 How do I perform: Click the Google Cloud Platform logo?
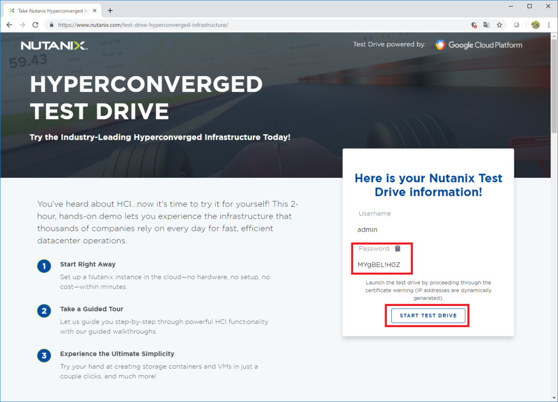(x=478, y=45)
